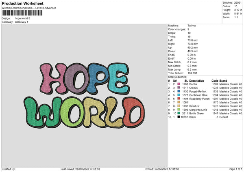Click the 'Description' column header
This screenshot has height=172, width=244.
[x=196, y=81]
